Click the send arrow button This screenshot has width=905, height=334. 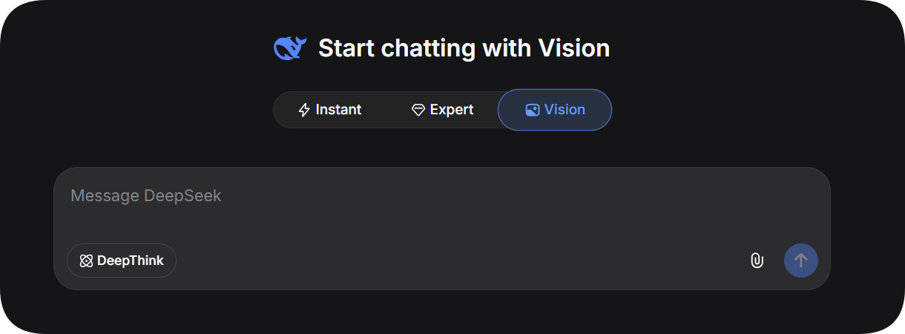pos(801,261)
